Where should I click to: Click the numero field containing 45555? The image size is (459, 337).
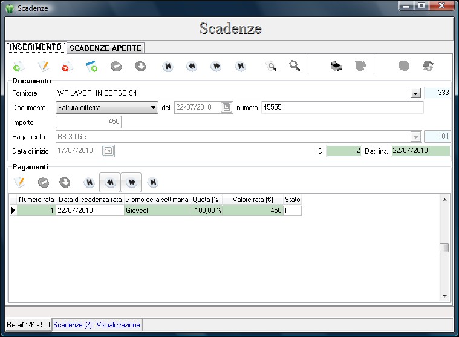coord(342,107)
